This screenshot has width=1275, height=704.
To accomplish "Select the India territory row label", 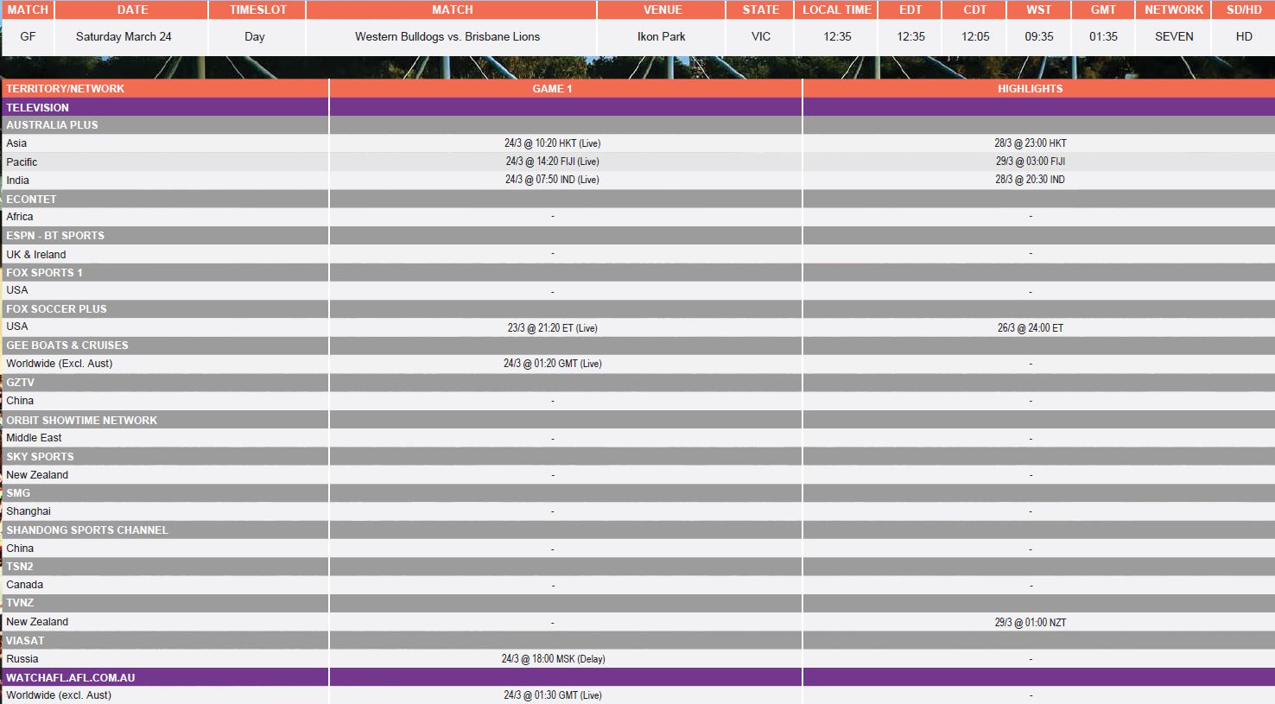I will pyautogui.click(x=17, y=180).
